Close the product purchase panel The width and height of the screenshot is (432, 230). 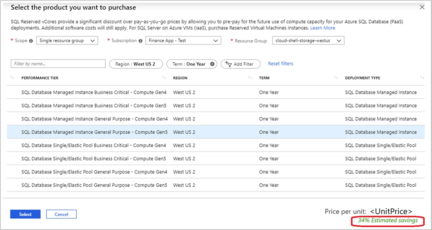pos(422,7)
